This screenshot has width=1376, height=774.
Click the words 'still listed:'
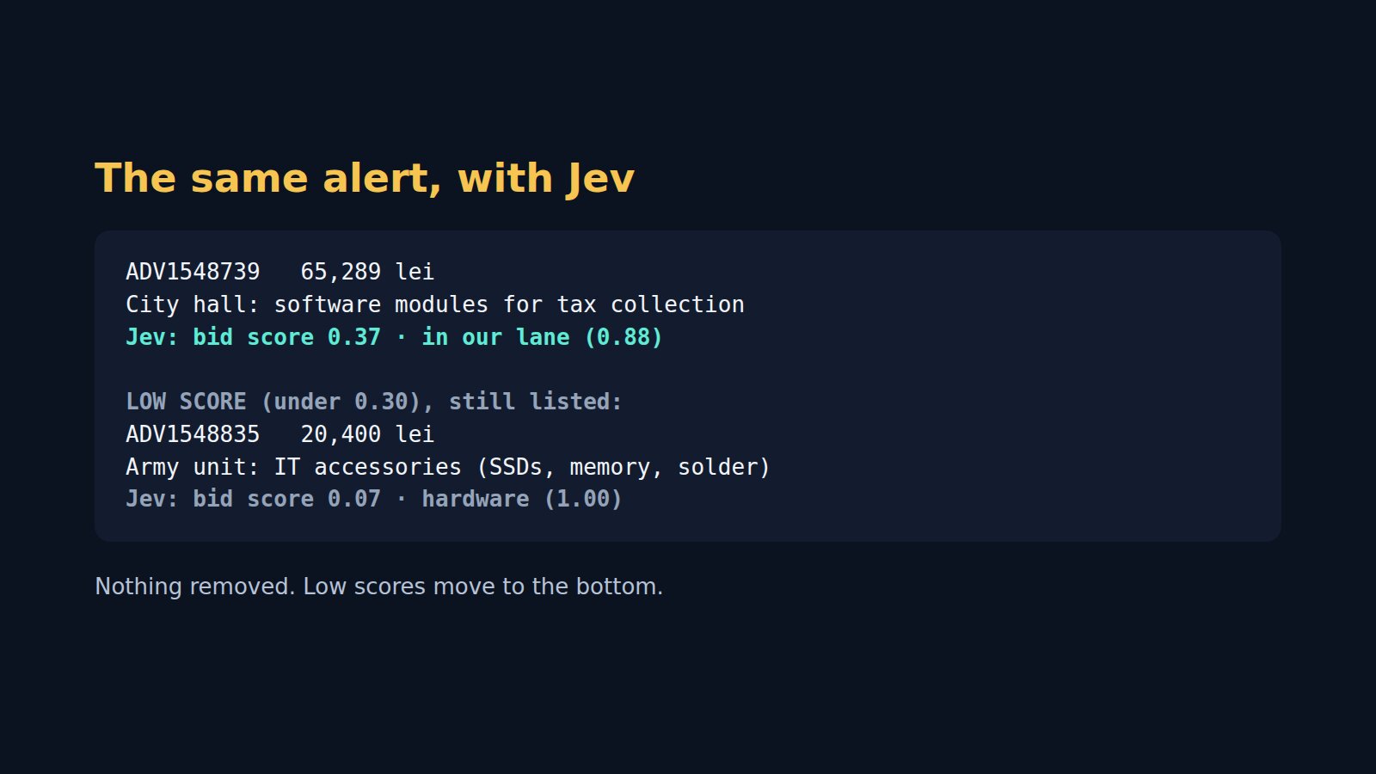pos(536,402)
